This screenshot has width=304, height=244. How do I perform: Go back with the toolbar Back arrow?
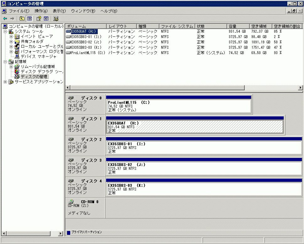[x=5, y=19]
